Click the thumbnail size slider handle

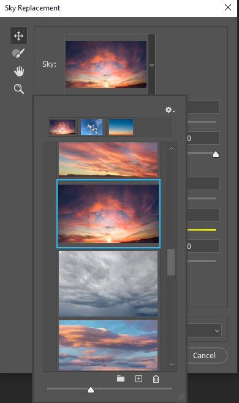[91, 390]
